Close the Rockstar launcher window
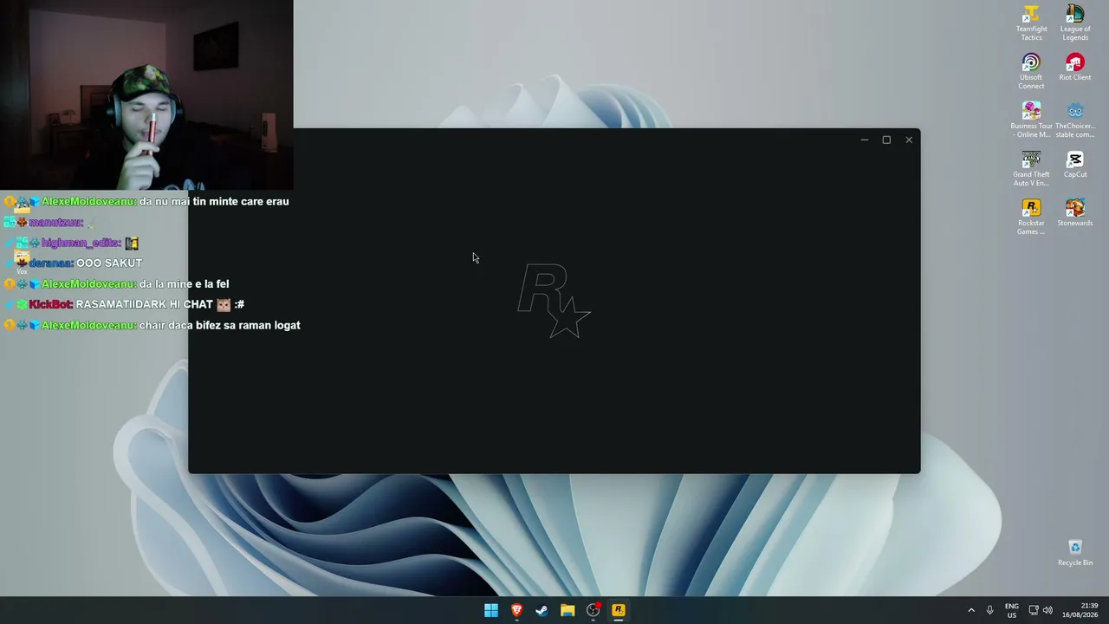The width and height of the screenshot is (1109, 624). click(909, 140)
